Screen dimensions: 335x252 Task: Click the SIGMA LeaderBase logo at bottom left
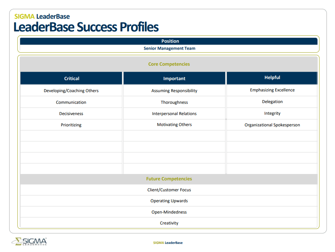click(x=29, y=241)
